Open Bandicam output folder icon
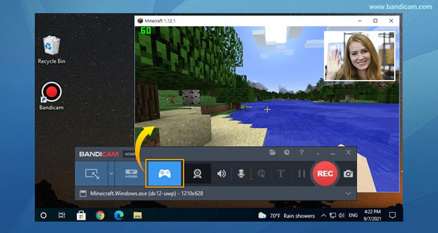 (x=272, y=152)
